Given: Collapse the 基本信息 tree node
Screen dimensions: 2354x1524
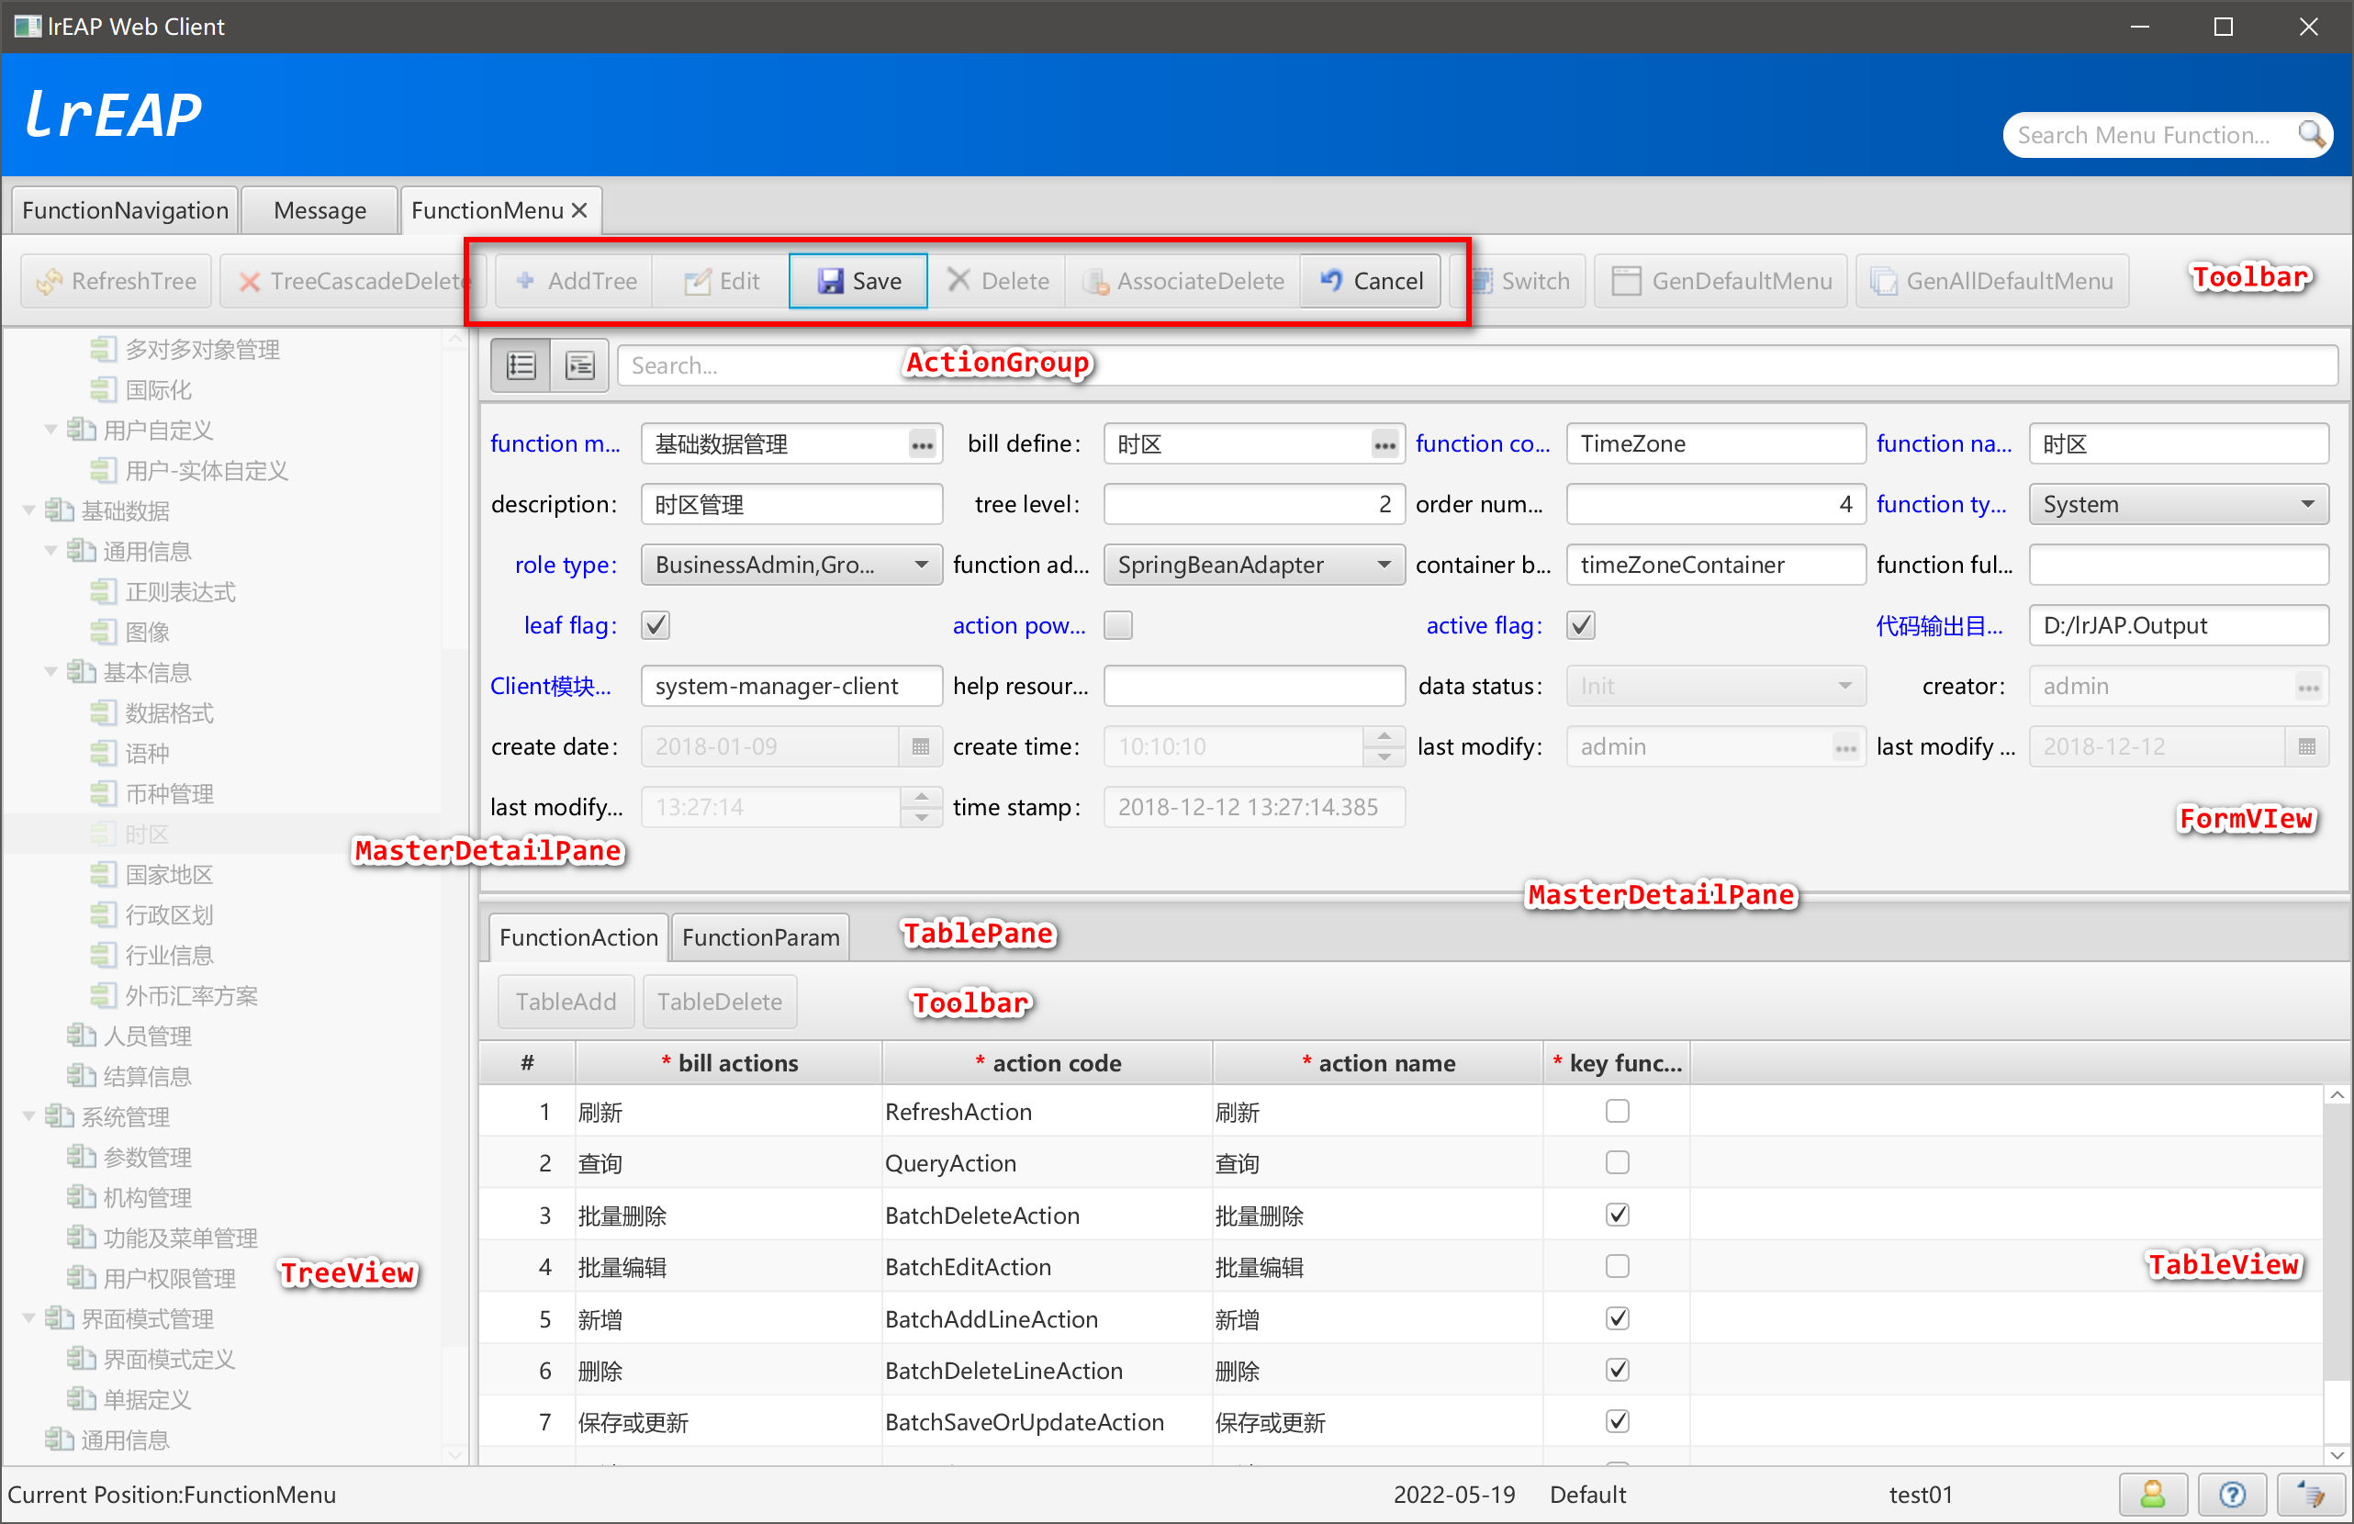Looking at the screenshot, I should point(50,671).
